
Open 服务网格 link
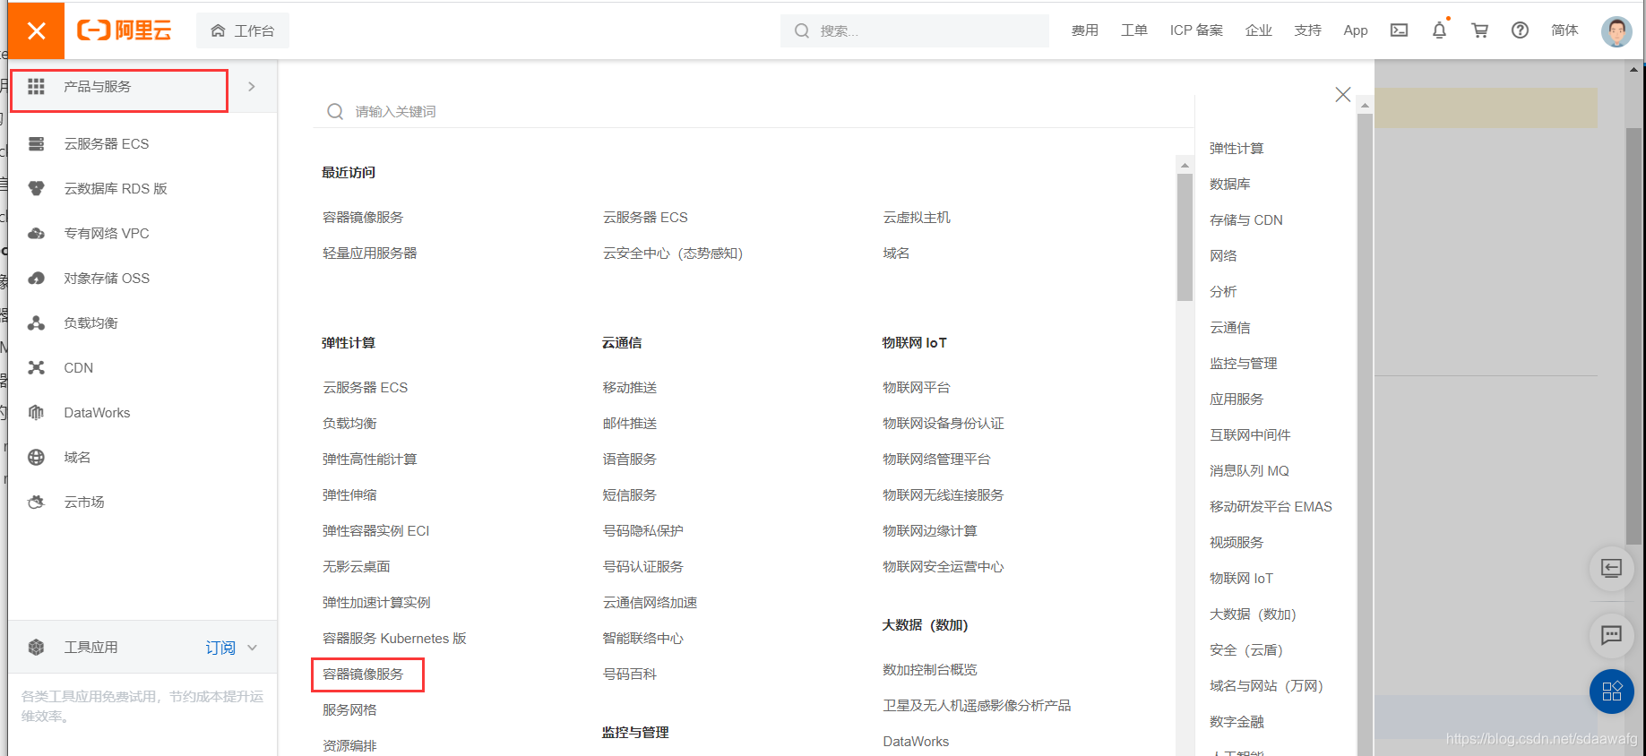click(x=349, y=709)
